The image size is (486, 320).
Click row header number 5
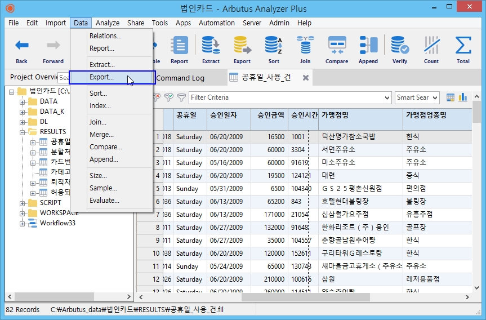tap(150, 189)
